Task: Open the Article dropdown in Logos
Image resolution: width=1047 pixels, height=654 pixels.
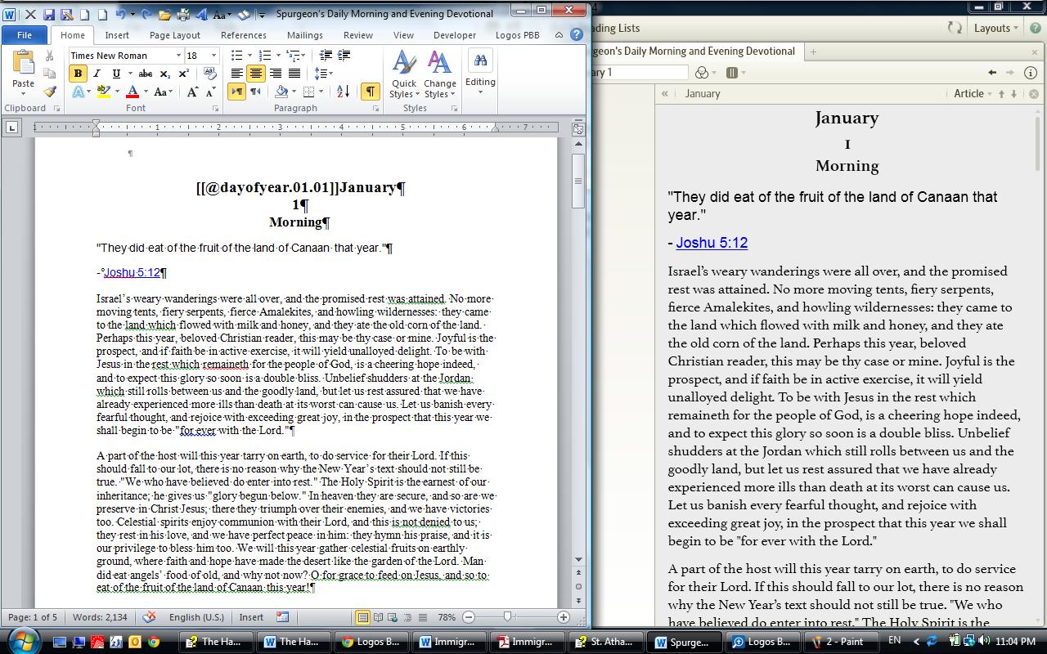Action: tap(973, 93)
